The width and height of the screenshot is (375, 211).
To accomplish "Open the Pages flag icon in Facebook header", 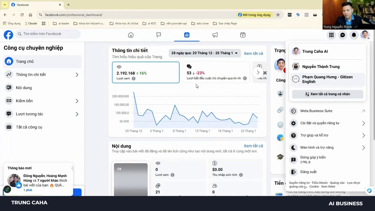I will click(158, 35).
